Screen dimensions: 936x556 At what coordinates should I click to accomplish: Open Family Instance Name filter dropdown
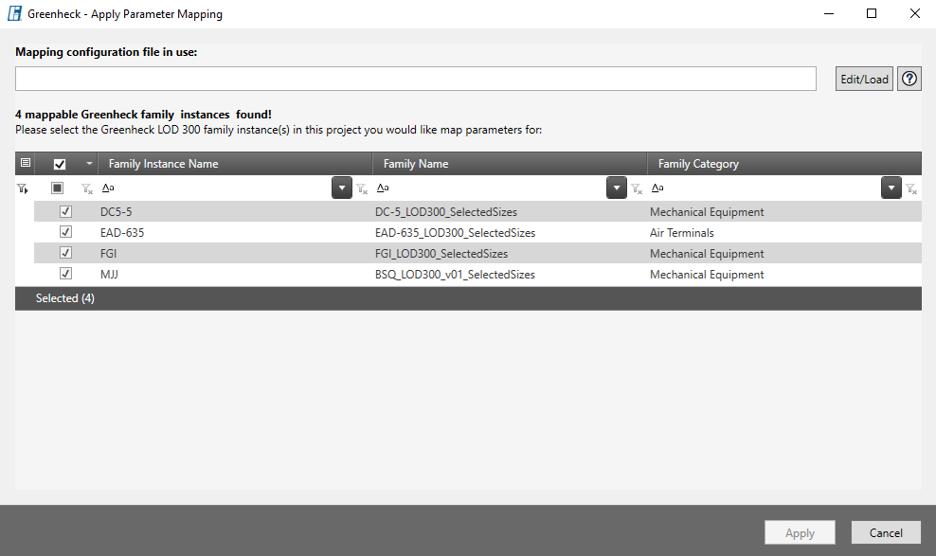[341, 188]
